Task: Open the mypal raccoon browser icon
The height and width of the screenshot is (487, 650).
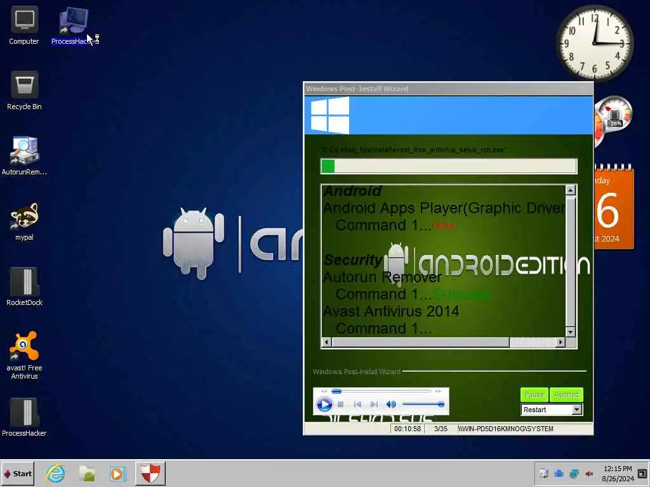Action: click(24, 222)
